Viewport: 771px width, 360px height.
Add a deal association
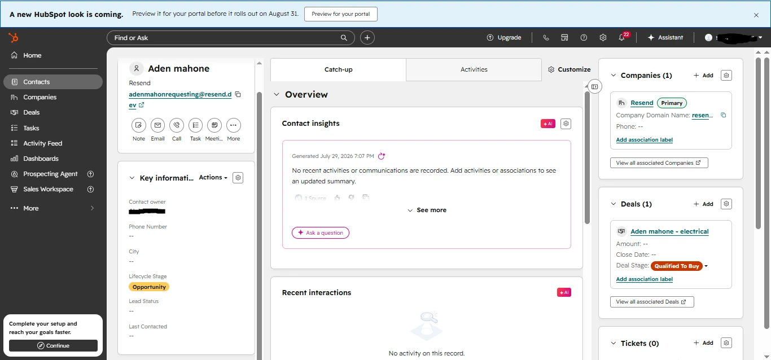[x=703, y=204]
